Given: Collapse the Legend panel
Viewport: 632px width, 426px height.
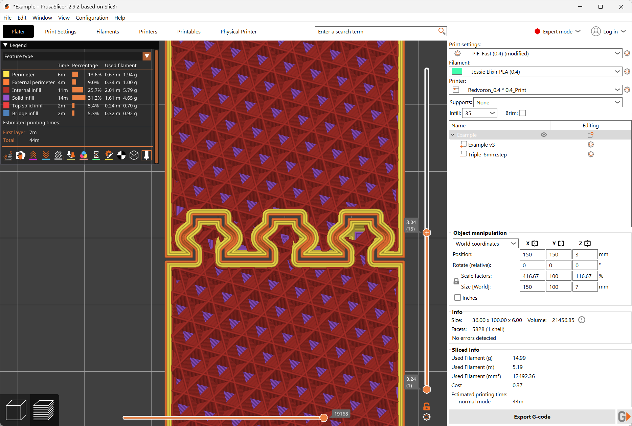Looking at the screenshot, I should (x=5, y=45).
